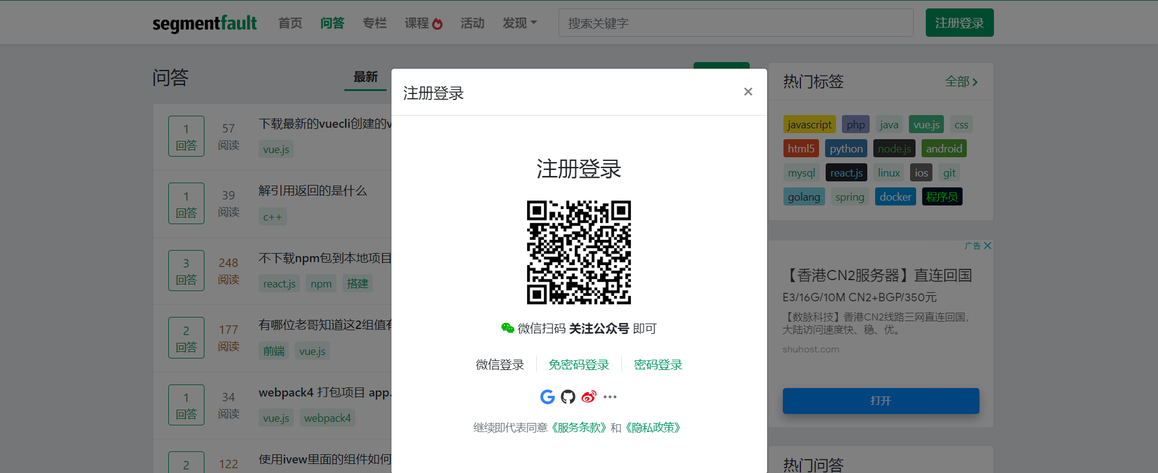The width and height of the screenshot is (1158, 473).
Task: Open shuhost.com ad link text
Action: click(x=811, y=349)
